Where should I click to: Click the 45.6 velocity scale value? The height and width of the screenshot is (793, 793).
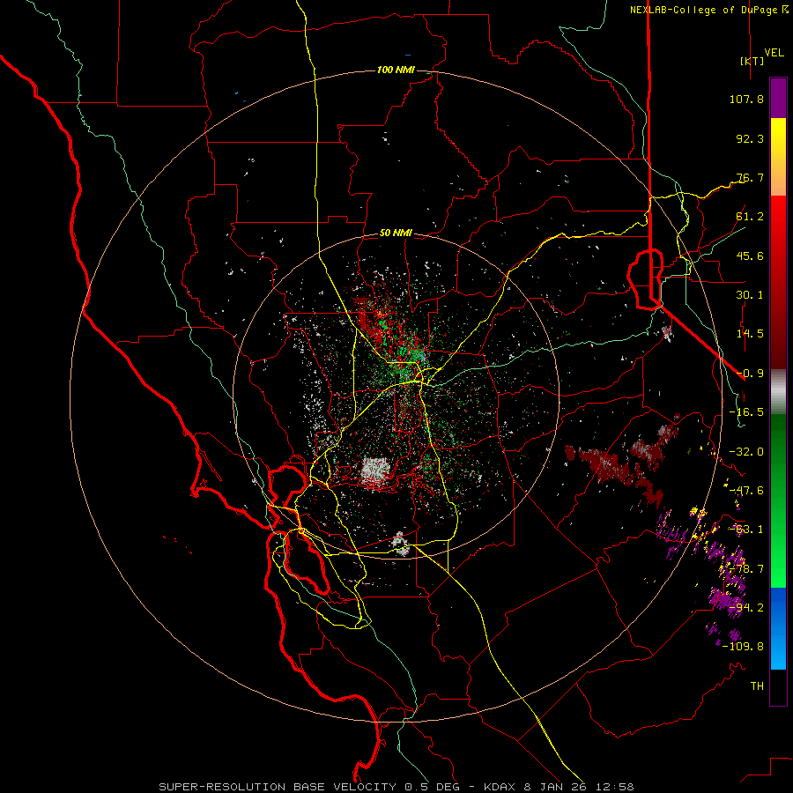[x=750, y=256]
